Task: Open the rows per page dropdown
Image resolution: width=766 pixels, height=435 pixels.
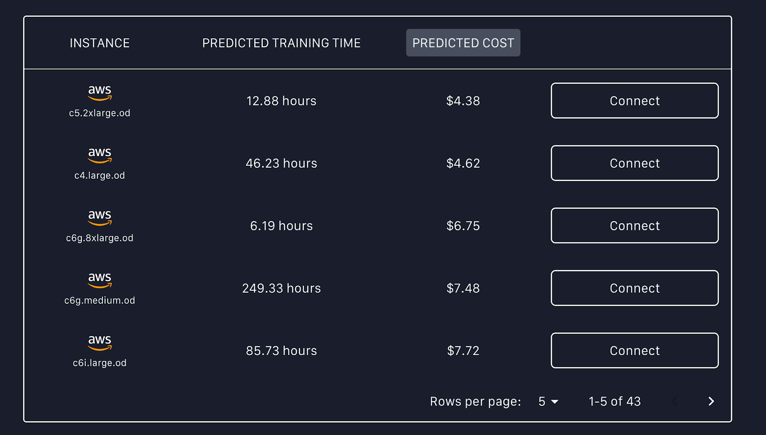Action: coord(548,401)
